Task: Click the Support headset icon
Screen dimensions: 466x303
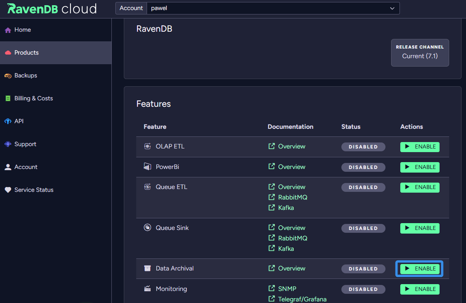Action: coord(8,144)
